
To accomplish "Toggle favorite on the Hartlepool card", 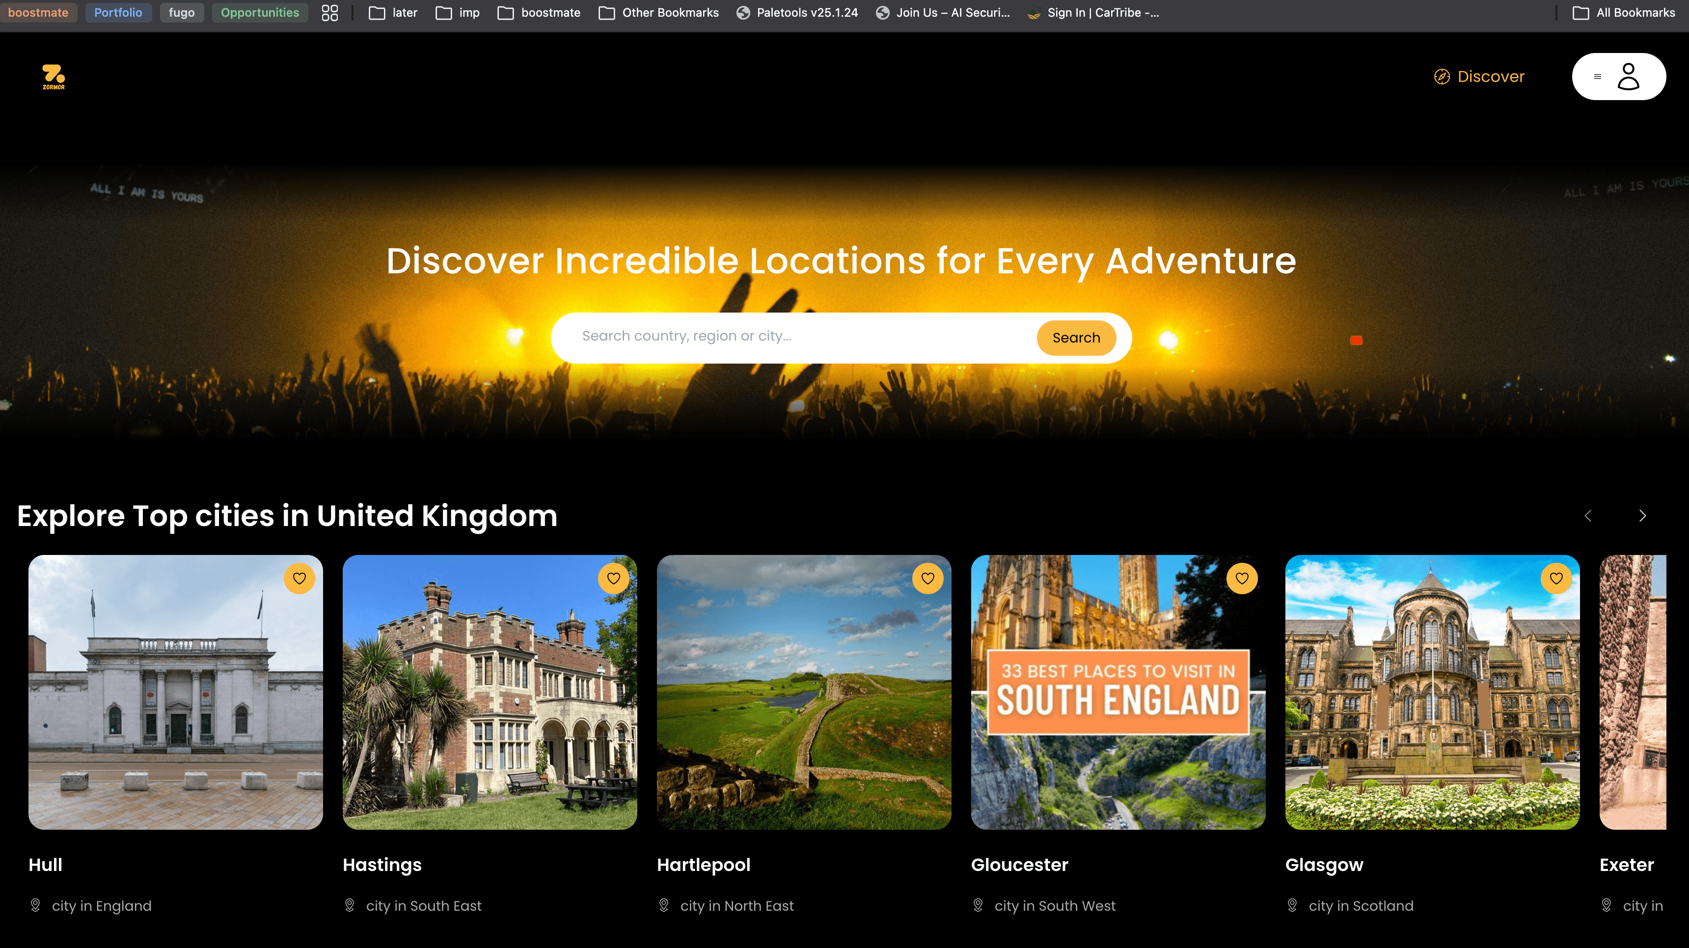I will [928, 578].
